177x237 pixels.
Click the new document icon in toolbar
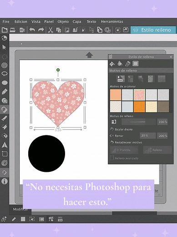[5, 30]
